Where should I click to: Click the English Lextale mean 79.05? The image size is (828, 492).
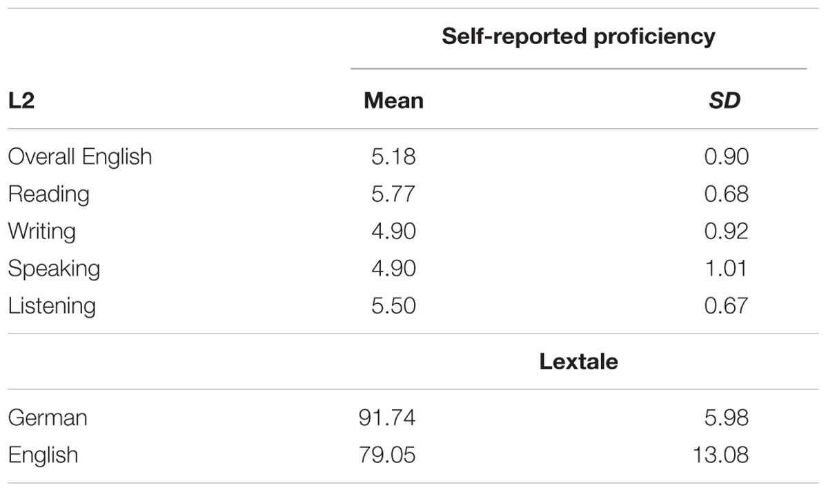point(388,455)
